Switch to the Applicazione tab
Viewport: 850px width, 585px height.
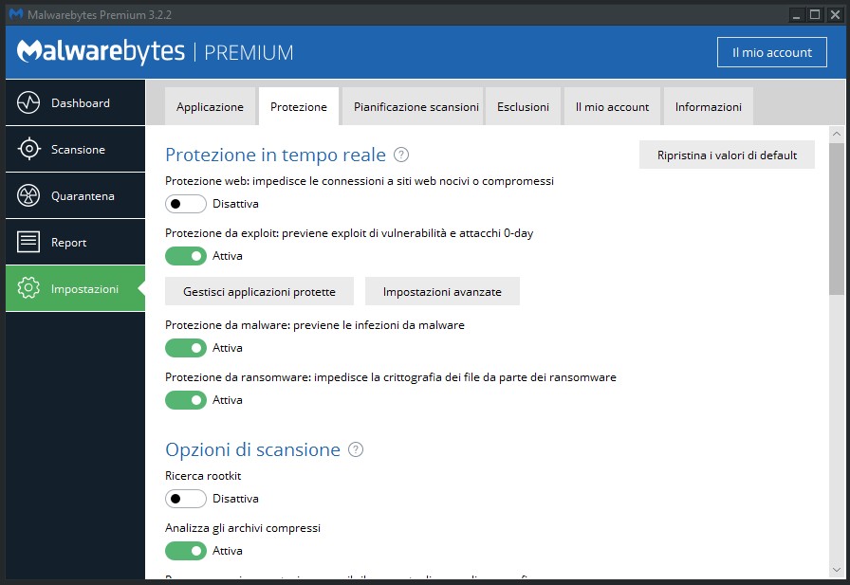click(x=210, y=107)
